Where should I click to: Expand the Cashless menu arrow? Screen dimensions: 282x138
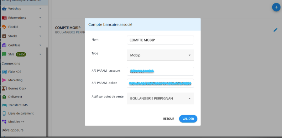40,45
